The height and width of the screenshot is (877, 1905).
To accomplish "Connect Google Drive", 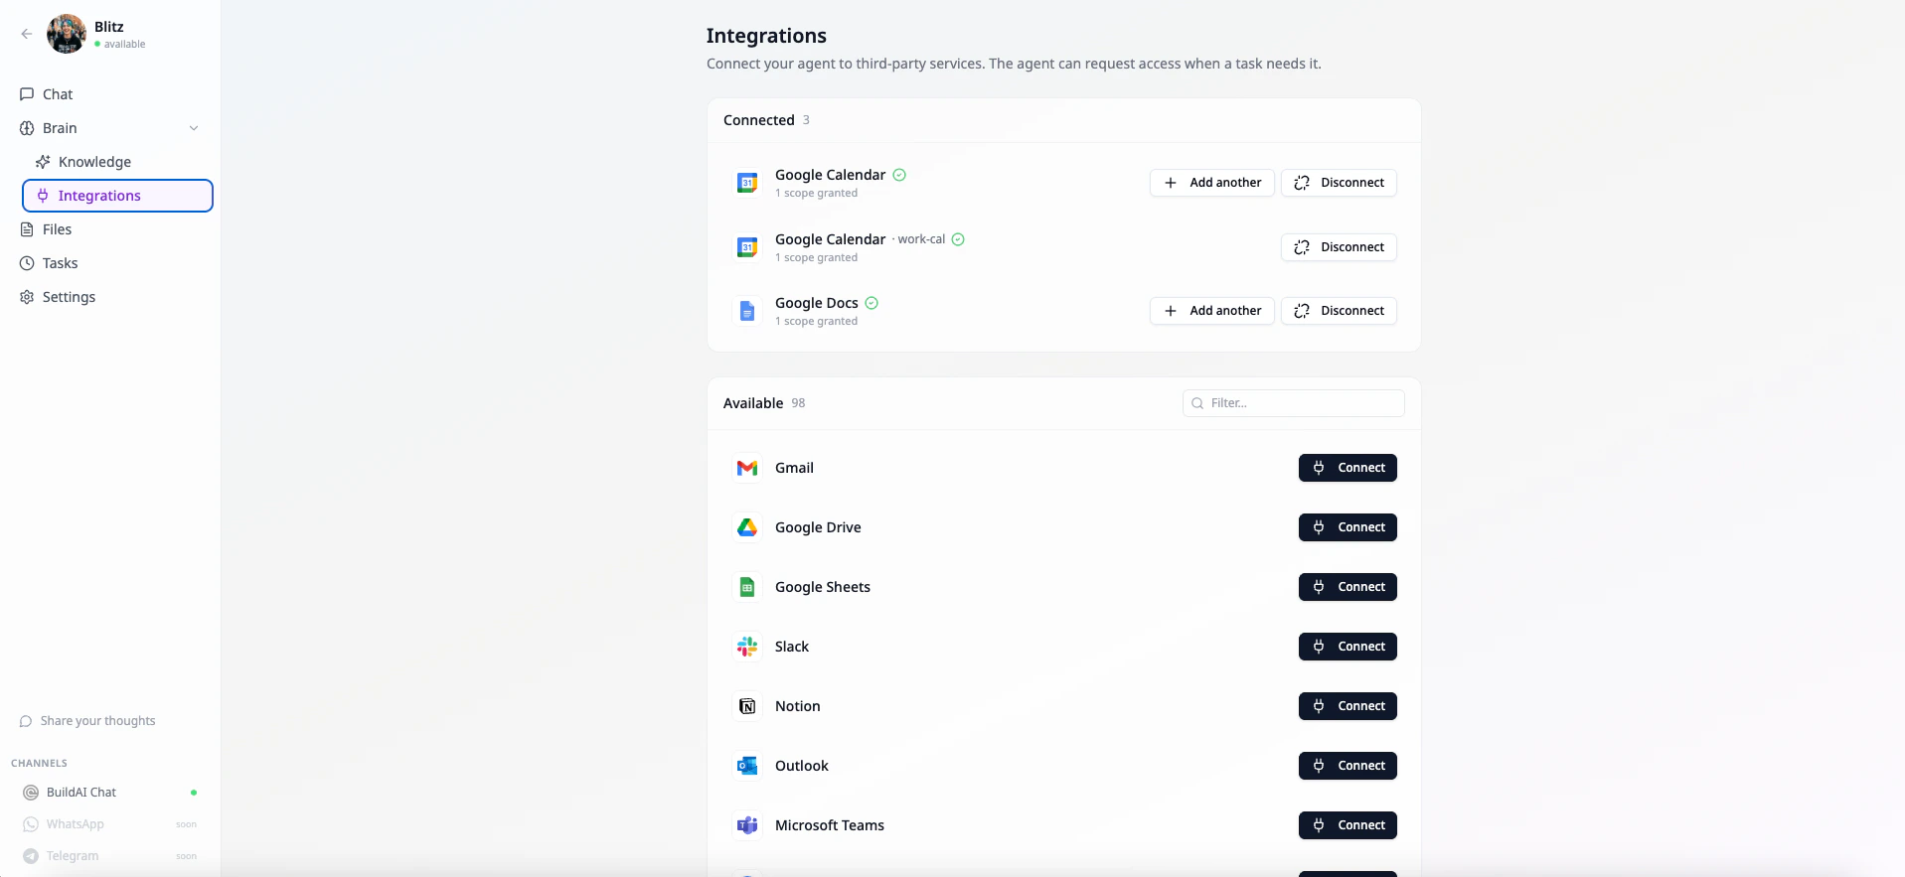I will pyautogui.click(x=1348, y=527).
